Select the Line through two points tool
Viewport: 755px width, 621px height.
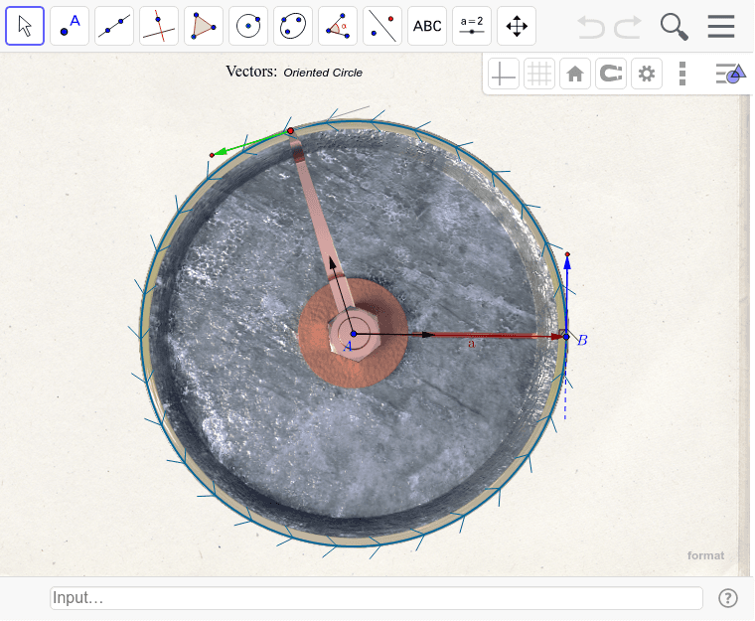pyautogui.click(x=114, y=26)
